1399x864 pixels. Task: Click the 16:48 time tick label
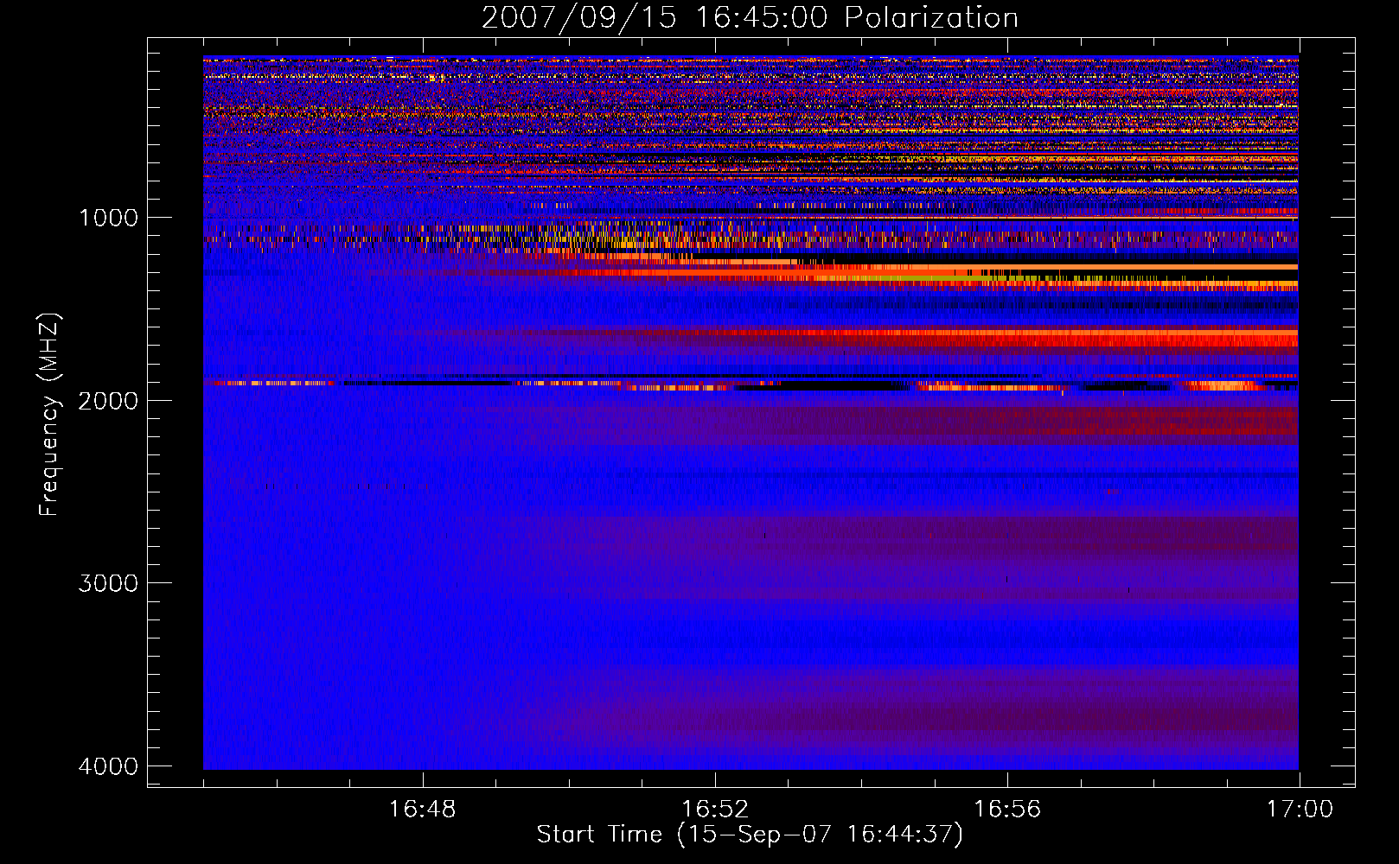(423, 810)
